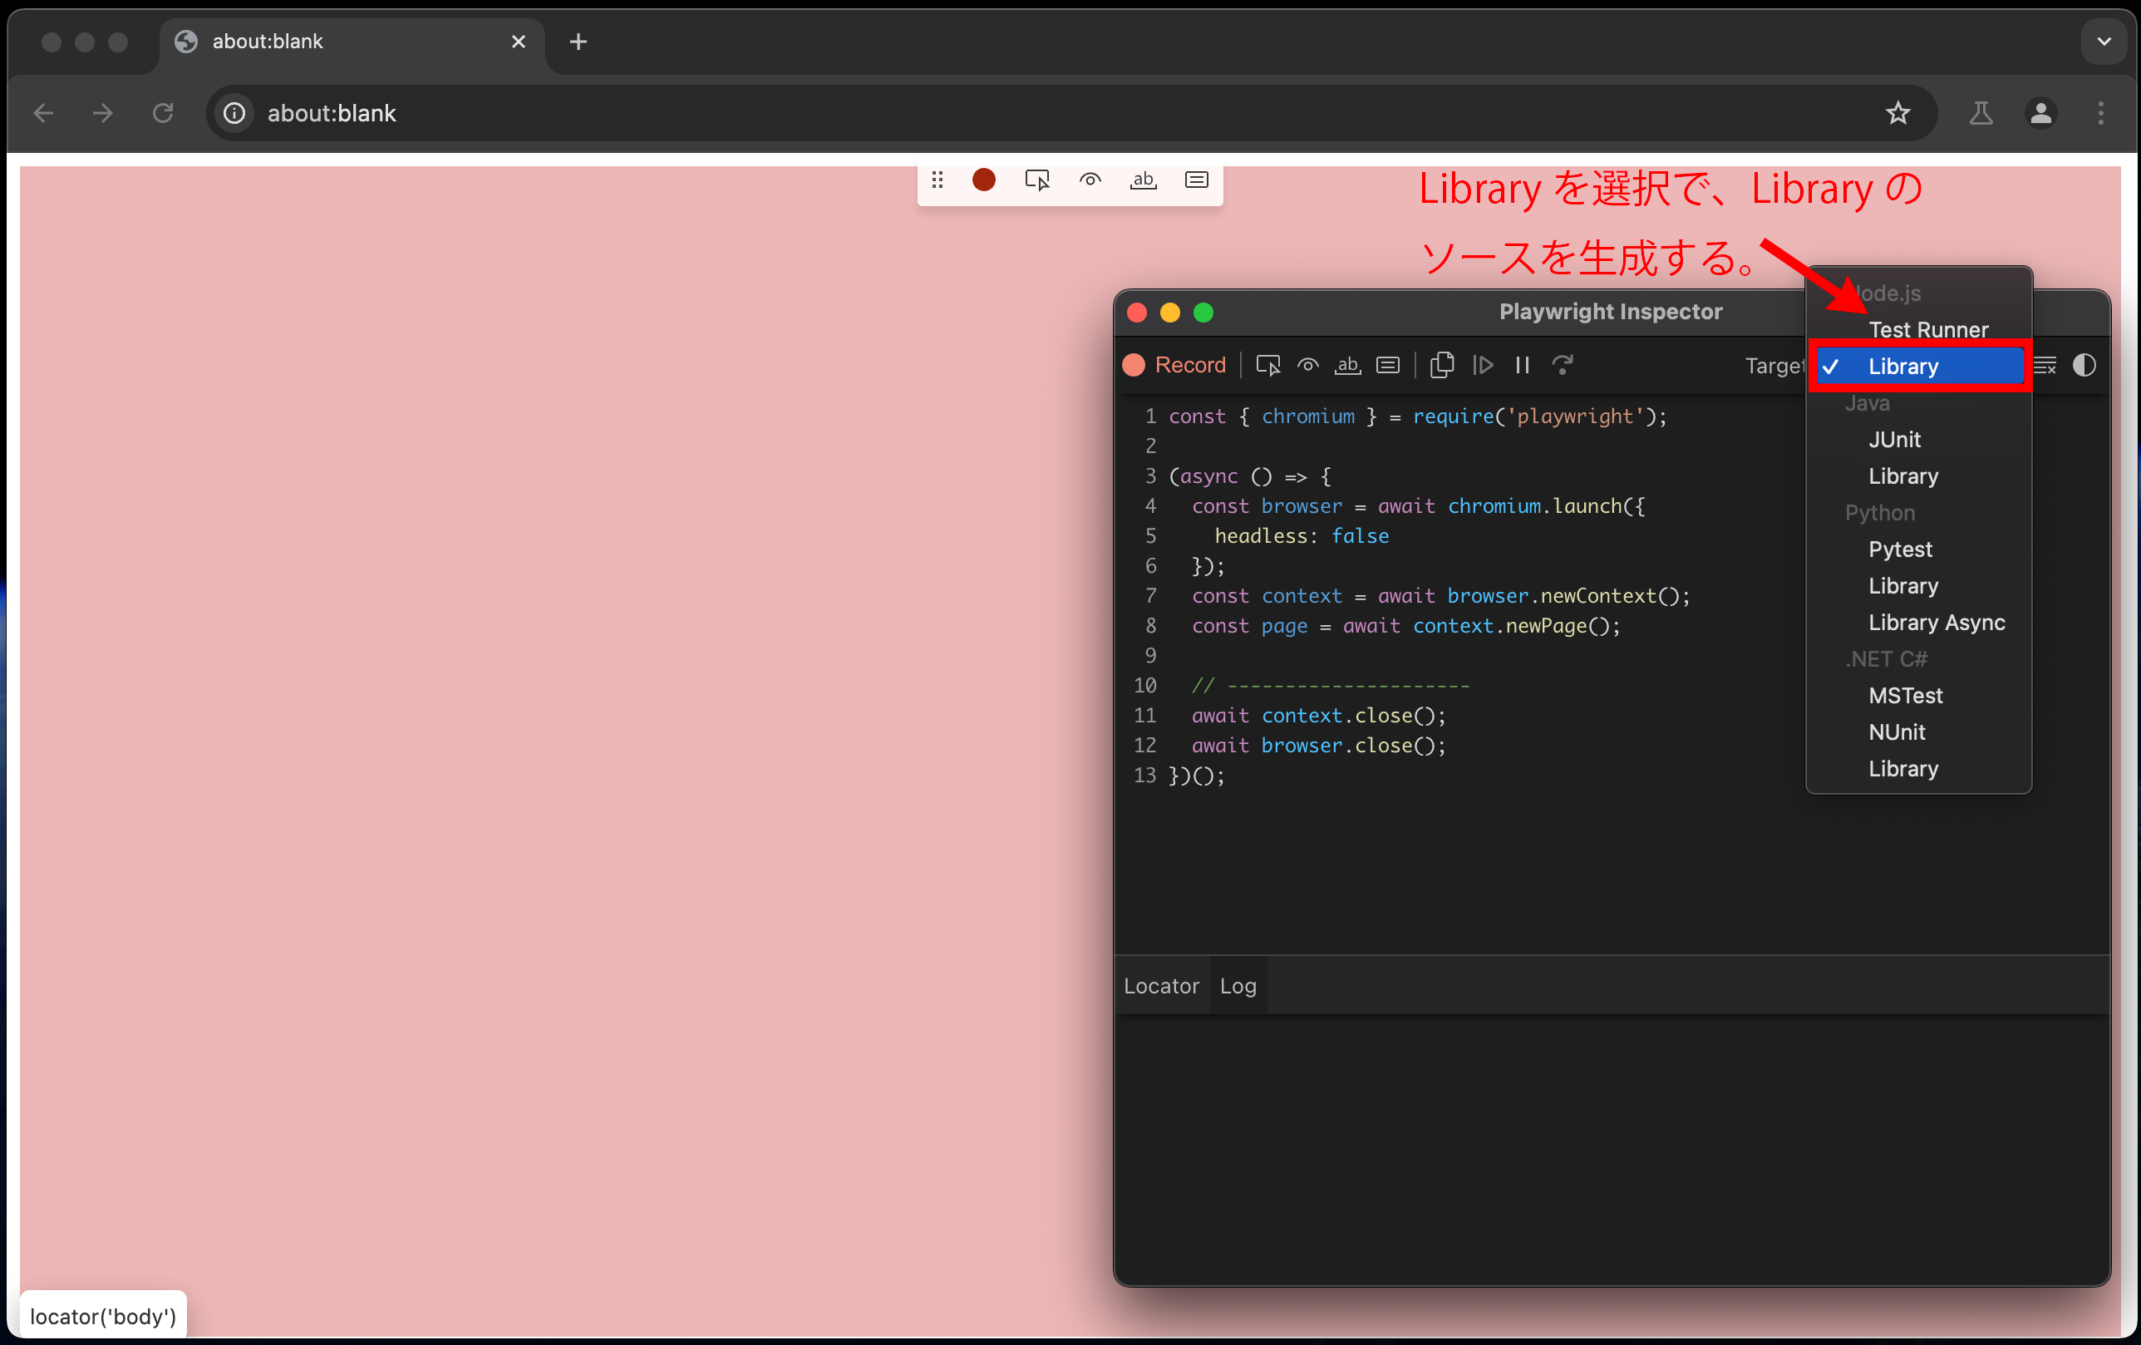Clear the log using the clear icon
The height and width of the screenshot is (1345, 2141).
coord(2046,365)
